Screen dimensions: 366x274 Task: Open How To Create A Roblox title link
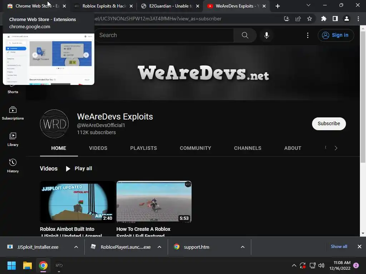pos(144,232)
